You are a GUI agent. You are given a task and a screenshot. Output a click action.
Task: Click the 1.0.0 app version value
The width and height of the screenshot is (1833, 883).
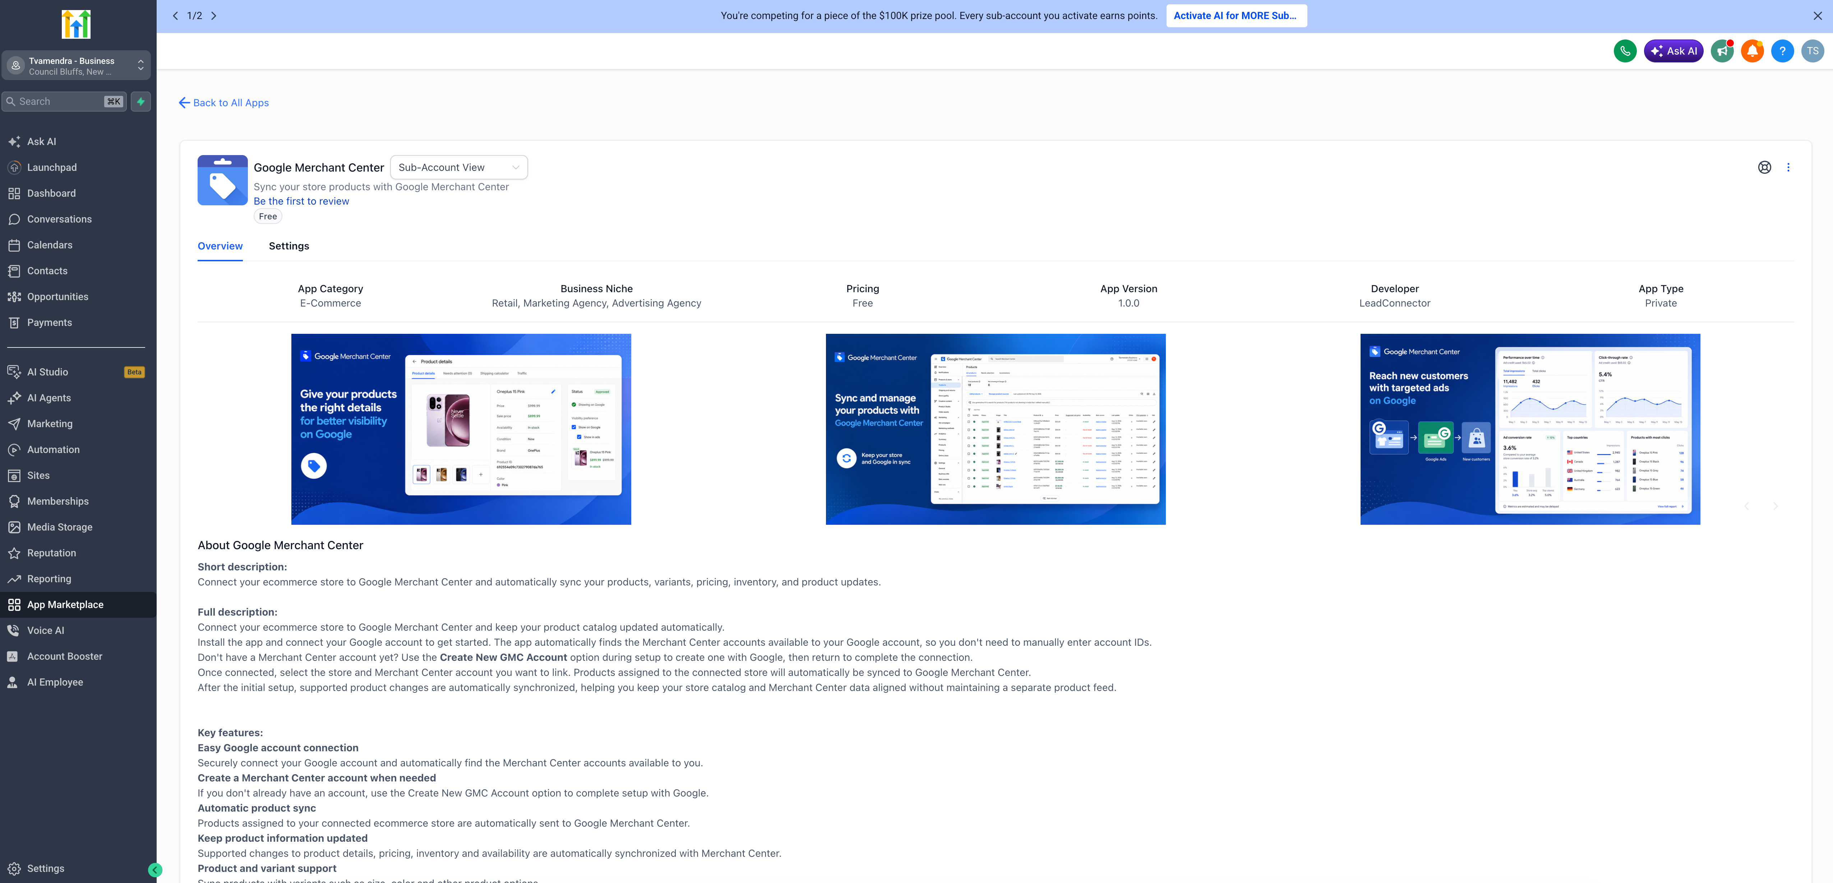[x=1128, y=304]
